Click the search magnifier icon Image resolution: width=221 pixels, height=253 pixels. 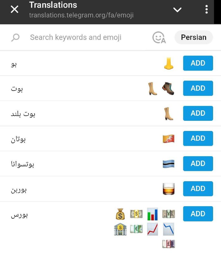pos(15,37)
